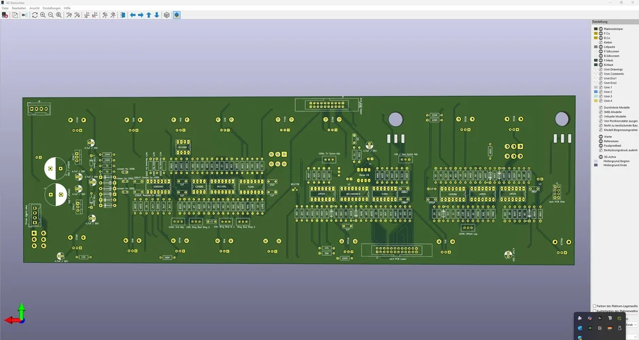Show SMD-Modelle via eye icon
Screen dimensions: 639x340
pyautogui.click(x=601, y=112)
